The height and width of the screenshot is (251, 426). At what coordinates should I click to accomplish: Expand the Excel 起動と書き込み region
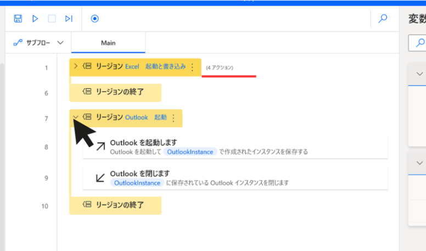(76, 66)
